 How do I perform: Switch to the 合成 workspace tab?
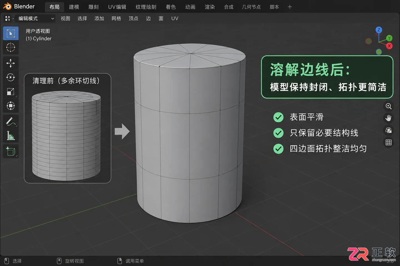pyautogui.click(x=229, y=7)
